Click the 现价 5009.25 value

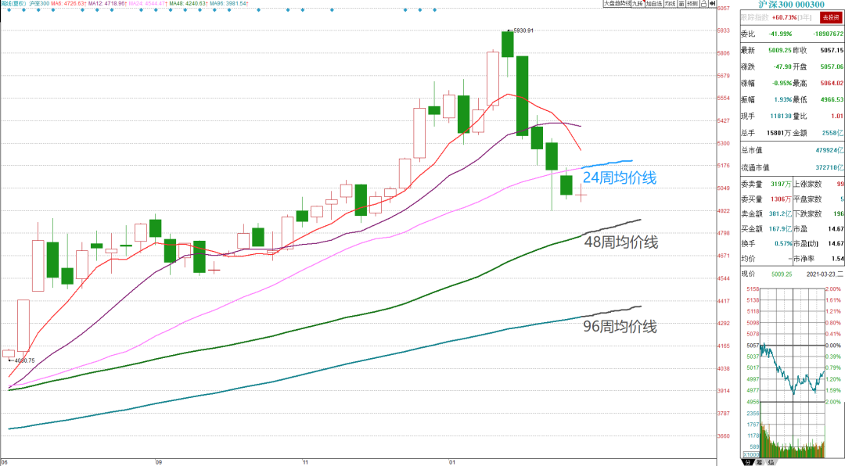[782, 274]
